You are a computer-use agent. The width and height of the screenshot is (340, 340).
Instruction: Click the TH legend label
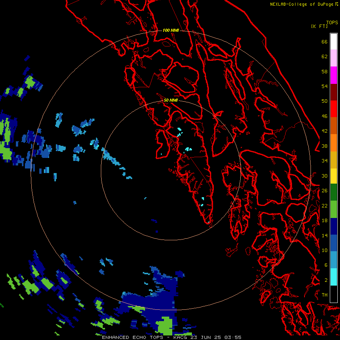point(325,295)
